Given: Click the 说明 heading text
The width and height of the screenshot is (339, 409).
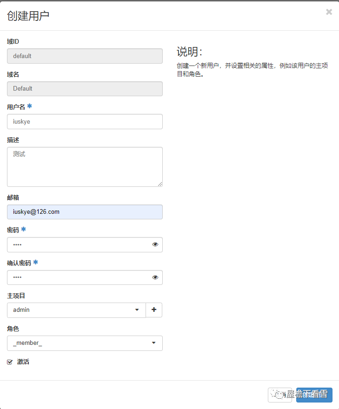Looking at the screenshot, I should tap(189, 52).
